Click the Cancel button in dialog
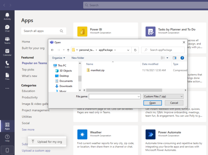This screenshot has height=155, width=208. (x=174, y=103)
